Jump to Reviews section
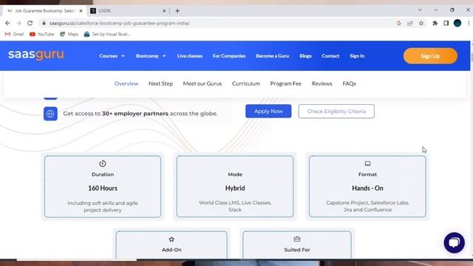 (x=322, y=83)
